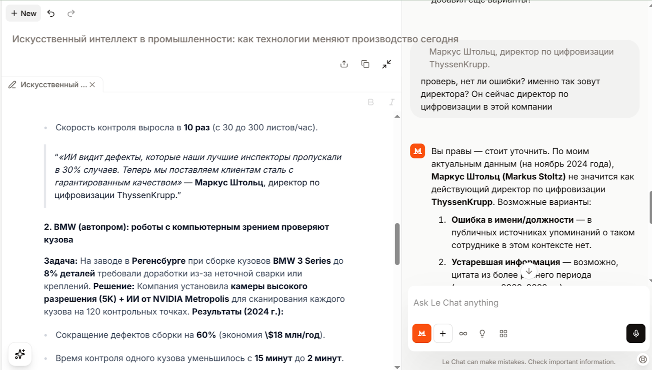Viewport: 652px width, 370px height.
Task: Open attachments with the plus button
Action: click(x=443, y=334)
